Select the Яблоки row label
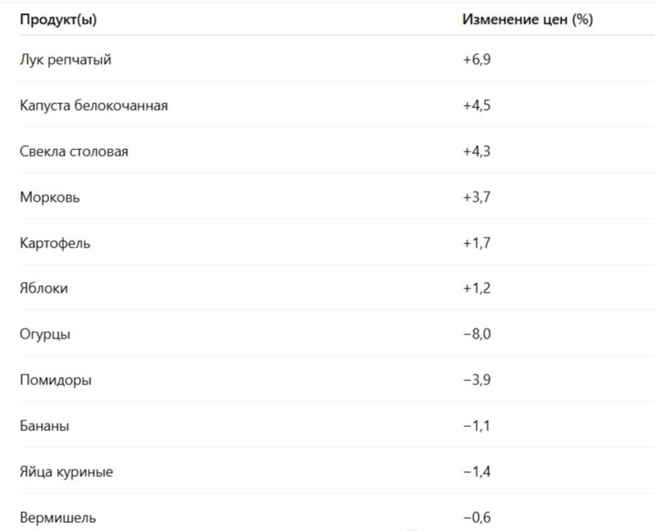Viewport: 655px width, 531px height. click(44, 288)
